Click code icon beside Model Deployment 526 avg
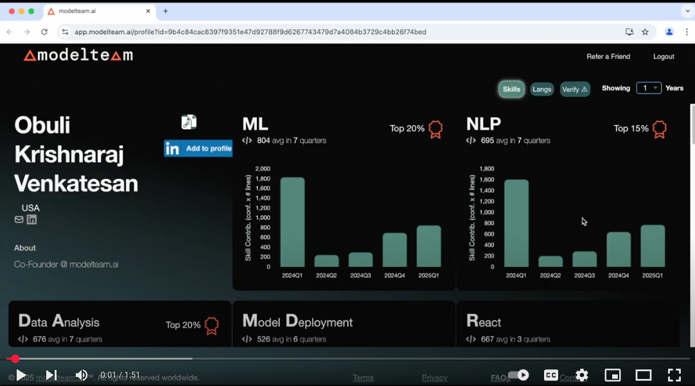 tap(247, 339)
